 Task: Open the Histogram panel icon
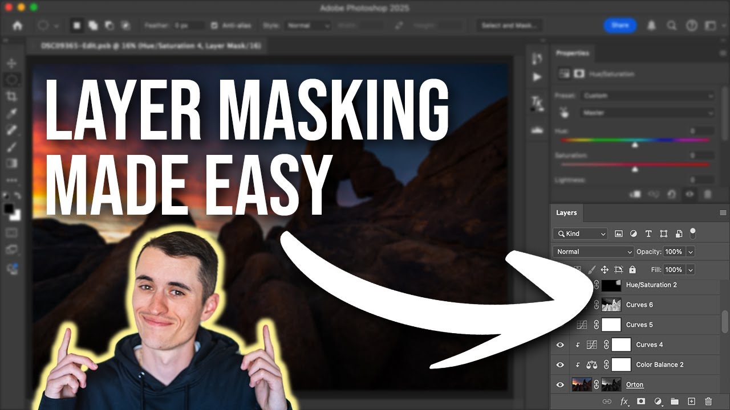pos(537,130)
